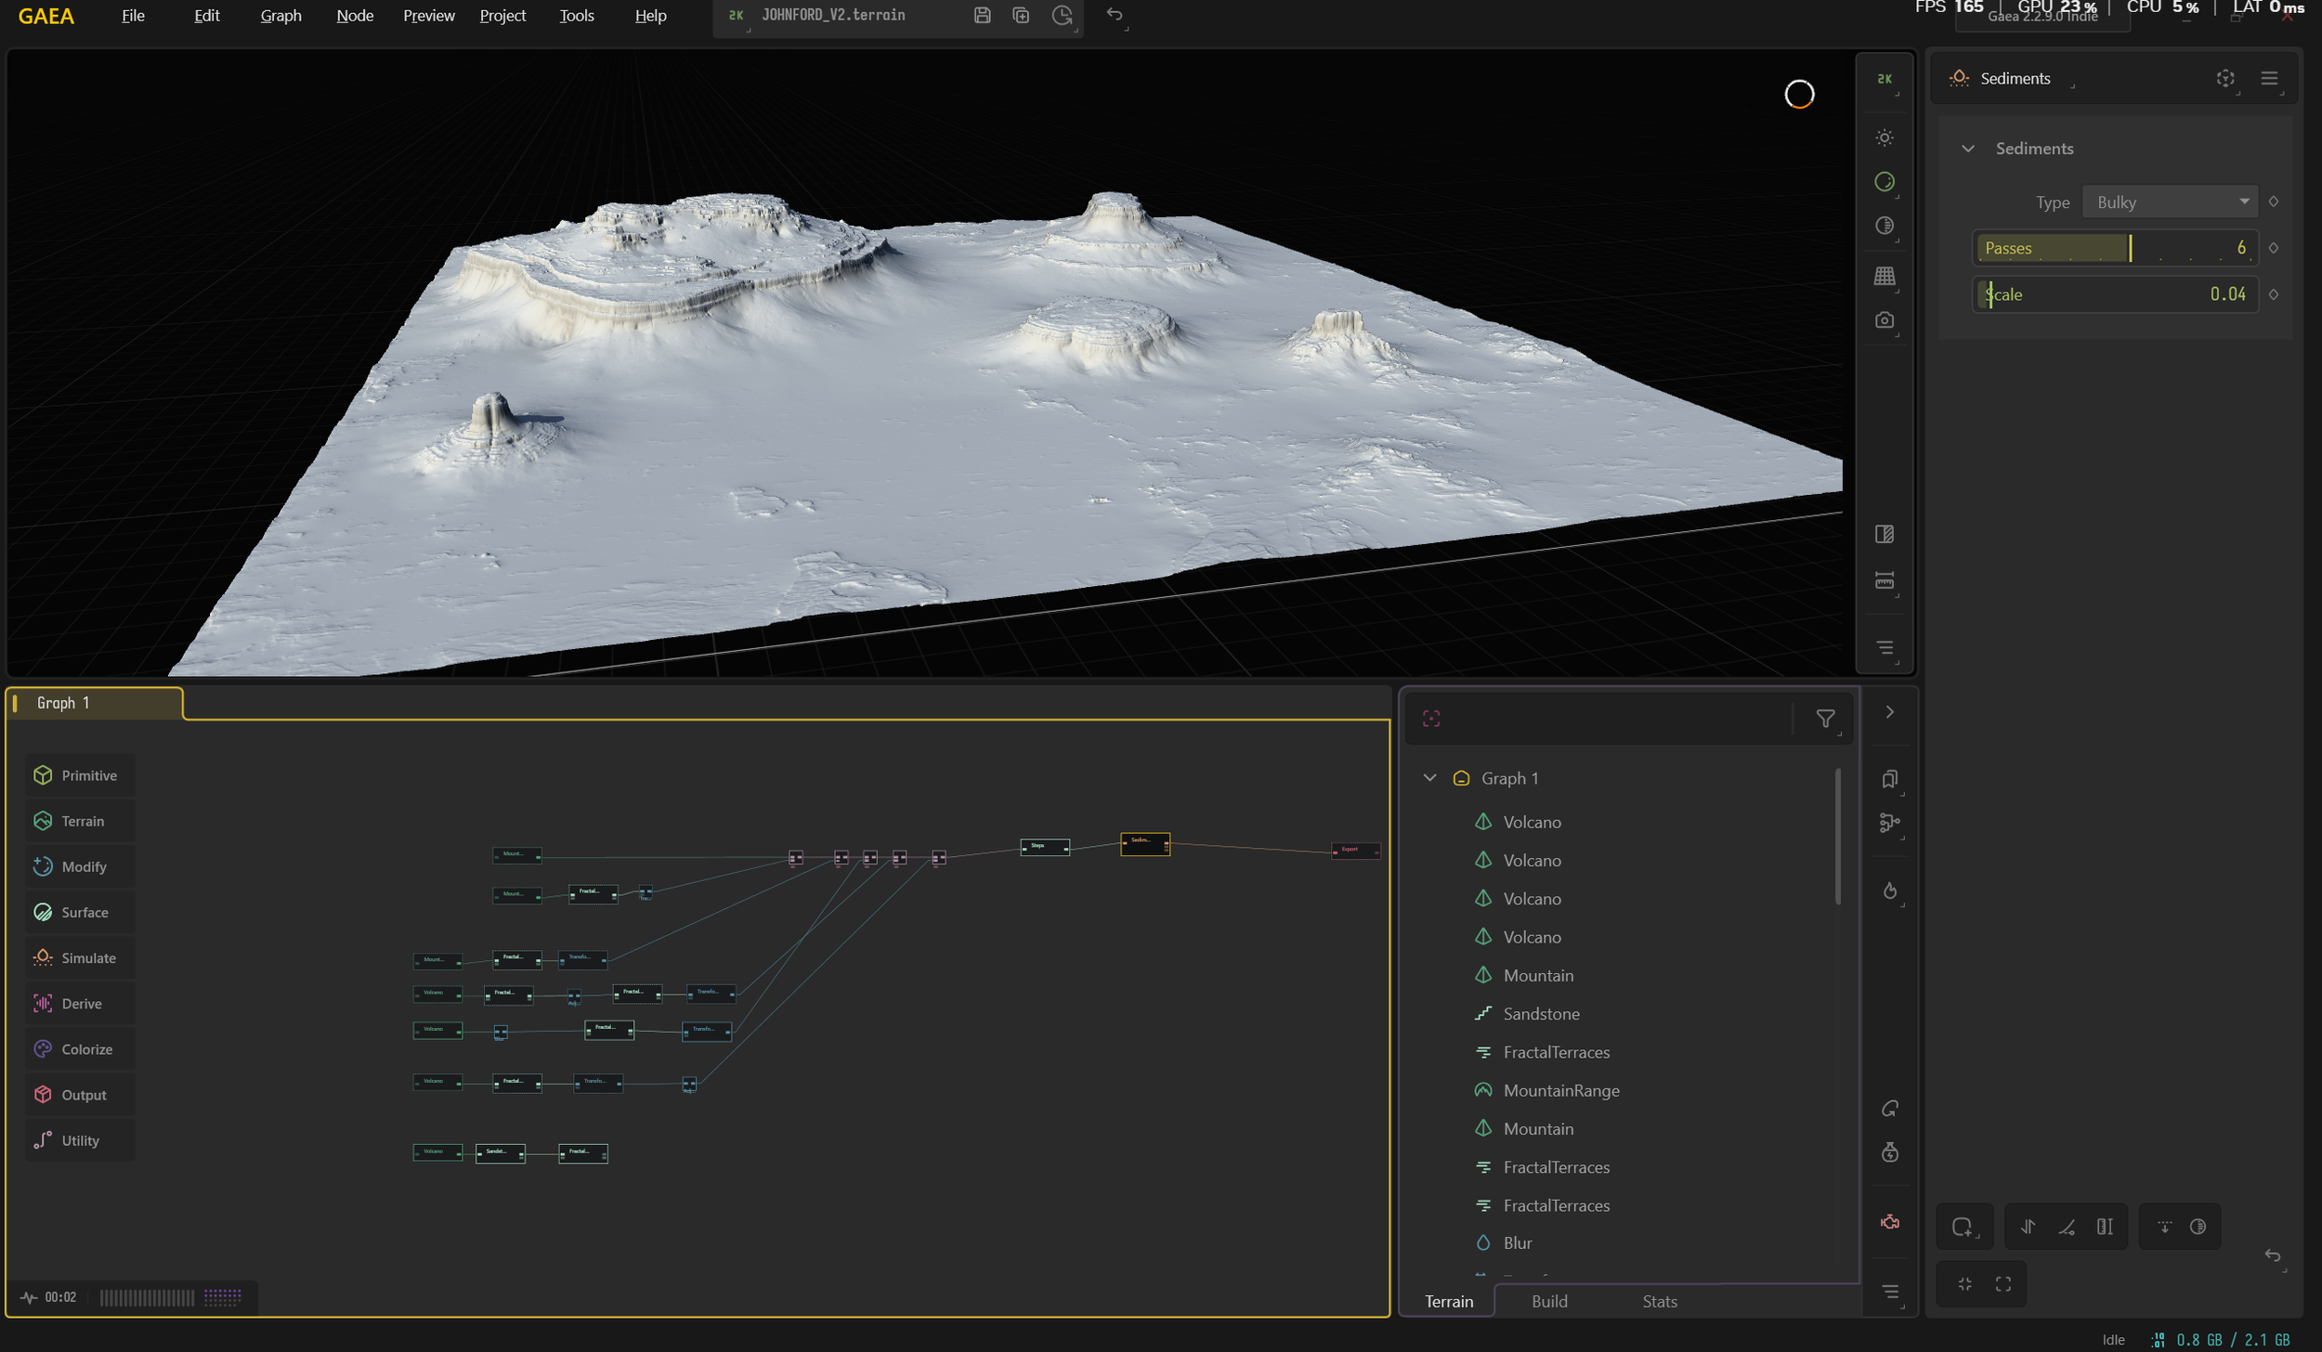Screen dimensions: 2322x1352
Task: Open the Type dropdown showing Bulky
Action: tap(2170, 201)
